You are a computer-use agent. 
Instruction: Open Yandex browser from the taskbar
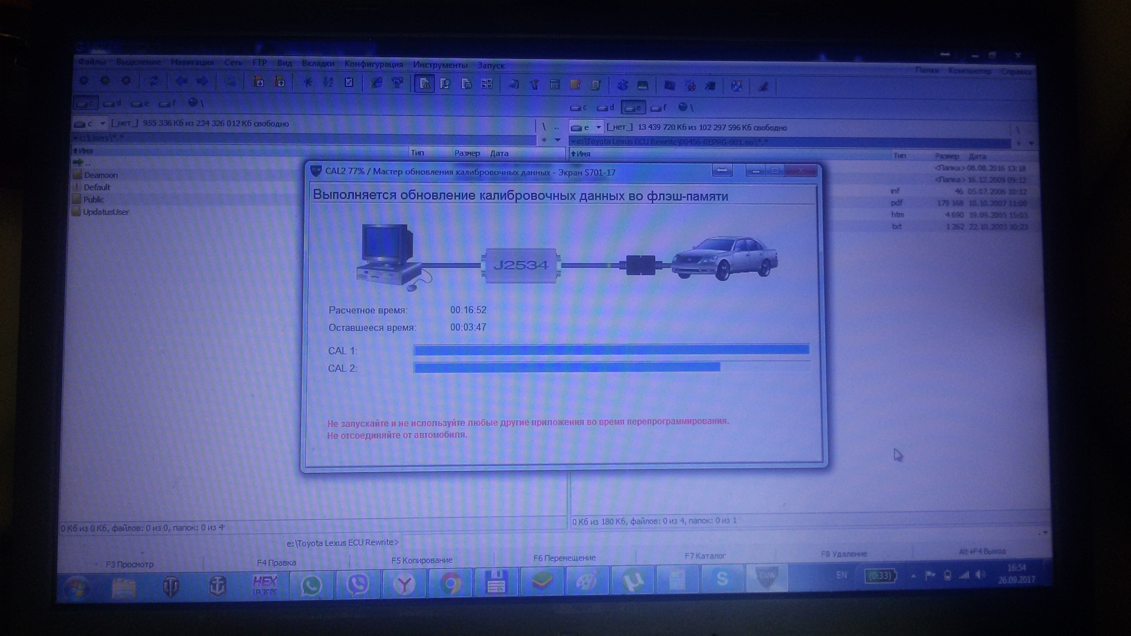tap(404, 584)
